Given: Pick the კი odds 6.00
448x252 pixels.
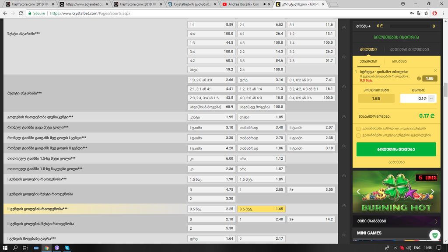Looking at the screenshot, I should tap(211, 158).
